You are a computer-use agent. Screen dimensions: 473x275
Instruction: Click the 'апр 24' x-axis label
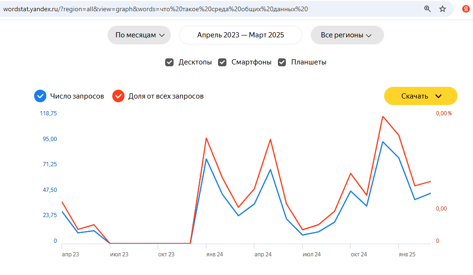coord(262,254)
